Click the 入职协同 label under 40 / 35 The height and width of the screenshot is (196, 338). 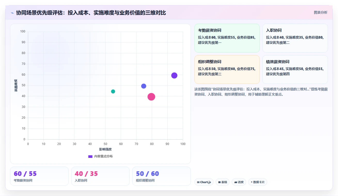coord(81,181)
